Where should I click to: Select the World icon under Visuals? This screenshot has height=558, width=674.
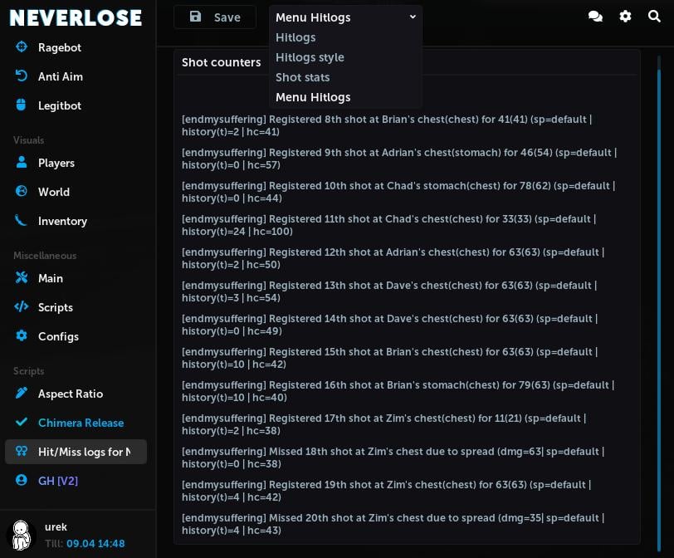[21, 192]
